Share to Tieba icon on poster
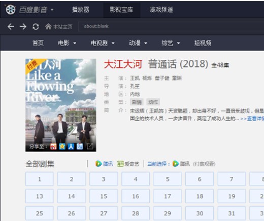The image size is (264, 221). pyautogui.click(x=80, y=146)
